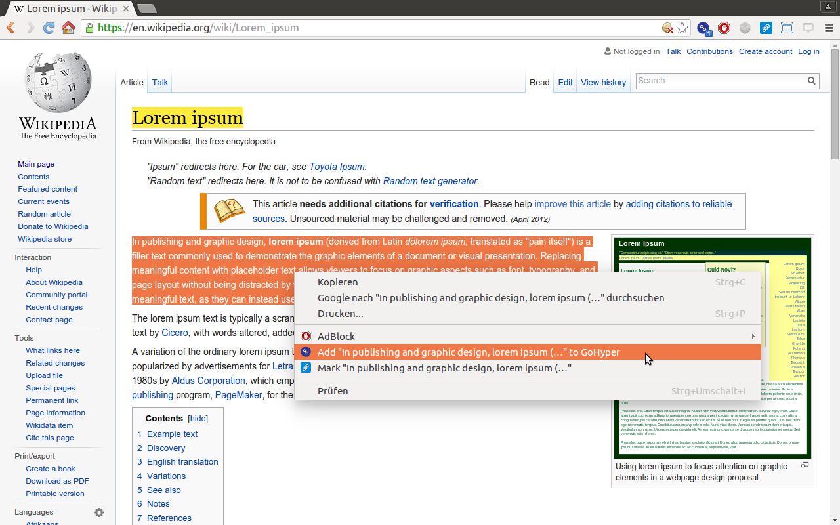
Task: Switch to the Talk tab
Action: pos(160,82)
